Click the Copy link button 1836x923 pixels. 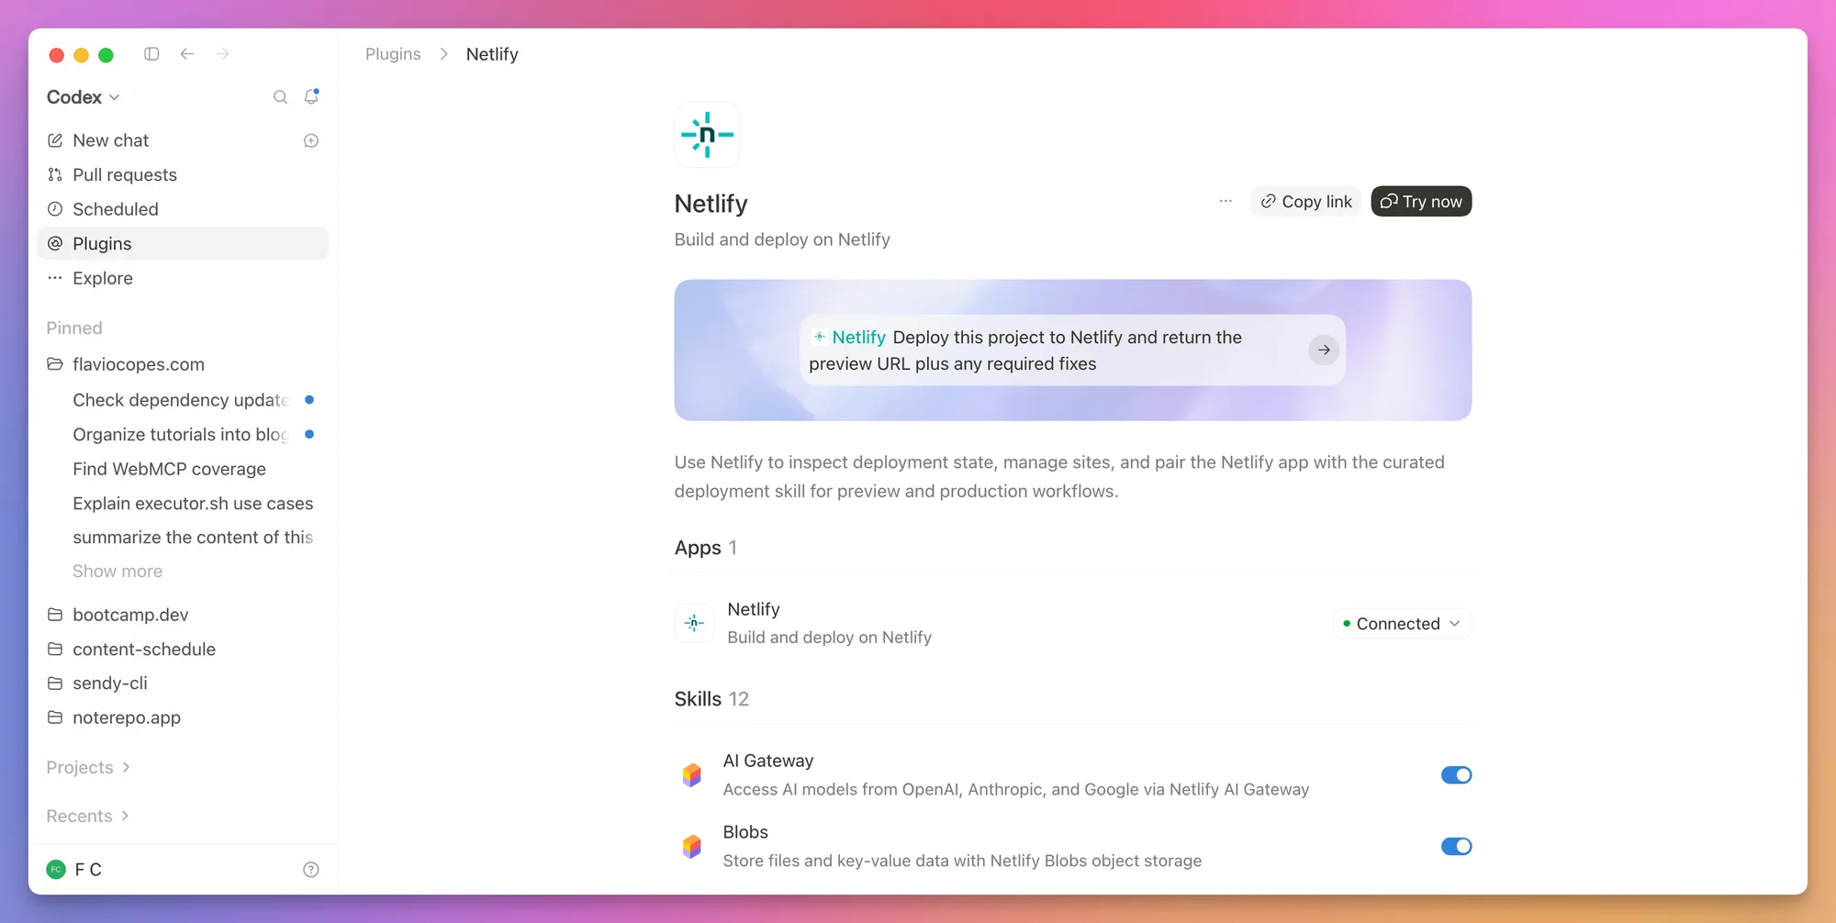[1306, 201]
